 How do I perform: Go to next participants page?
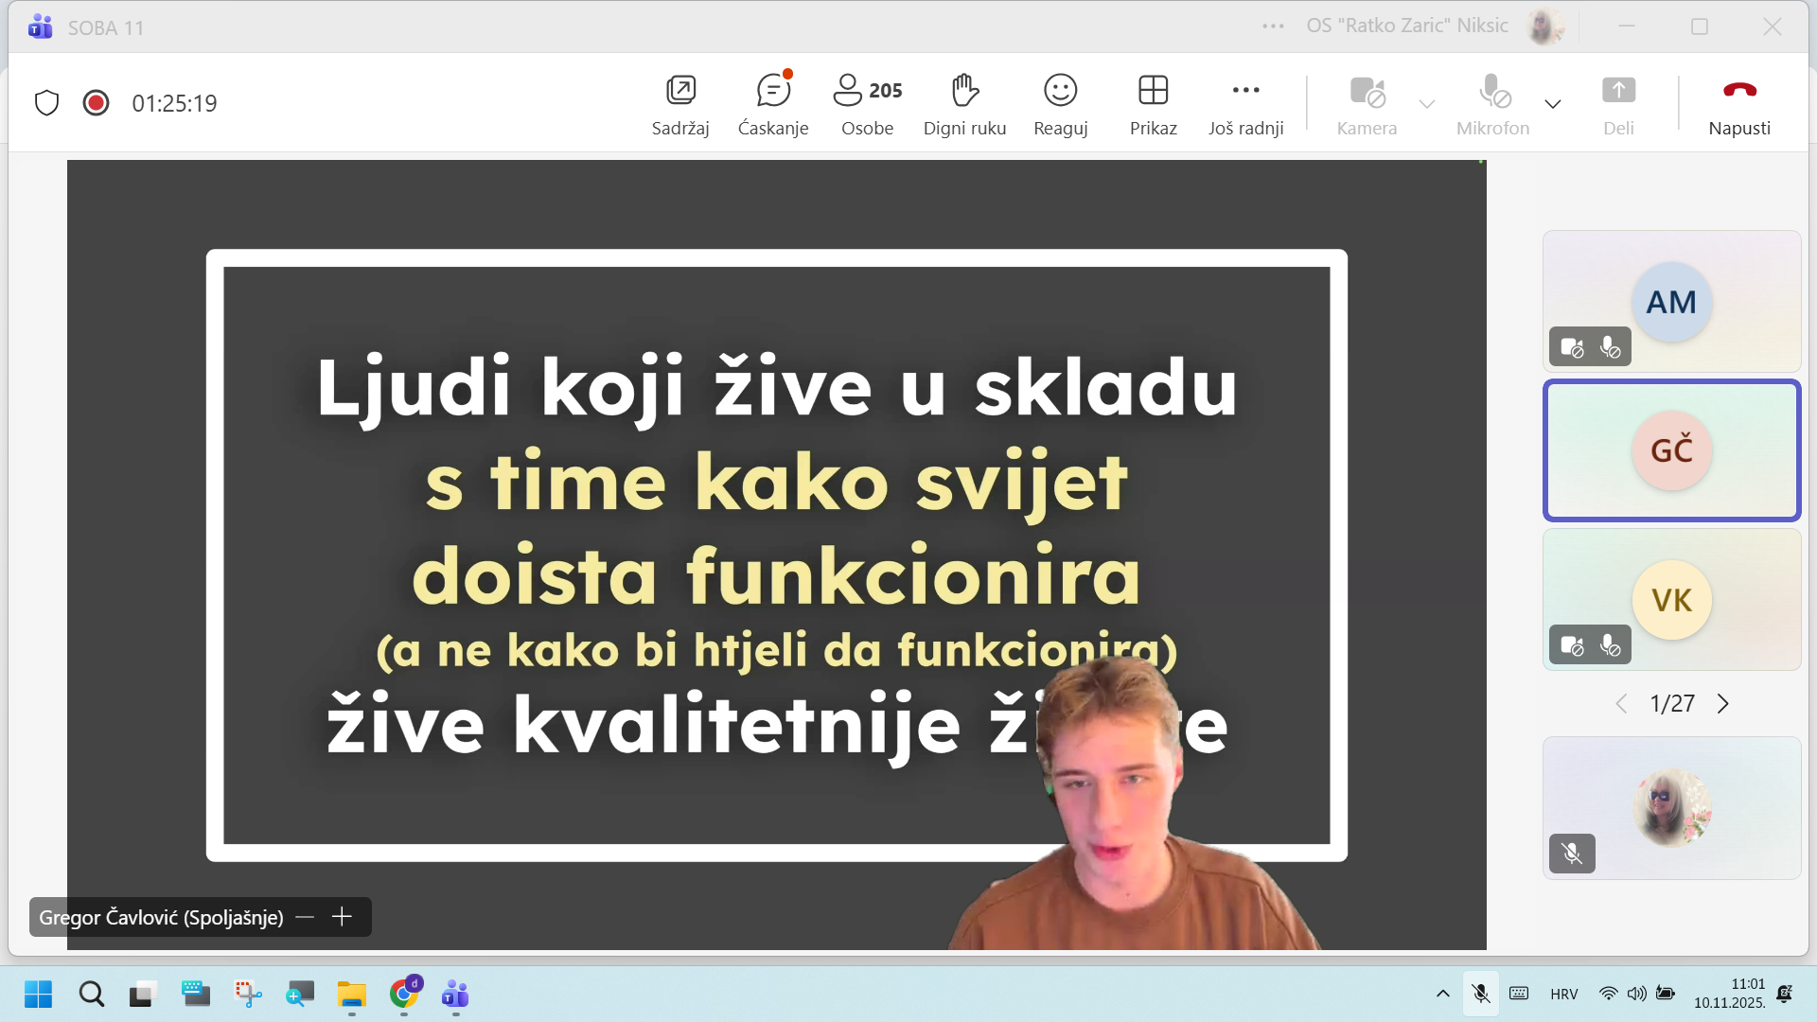point(1723,704)
